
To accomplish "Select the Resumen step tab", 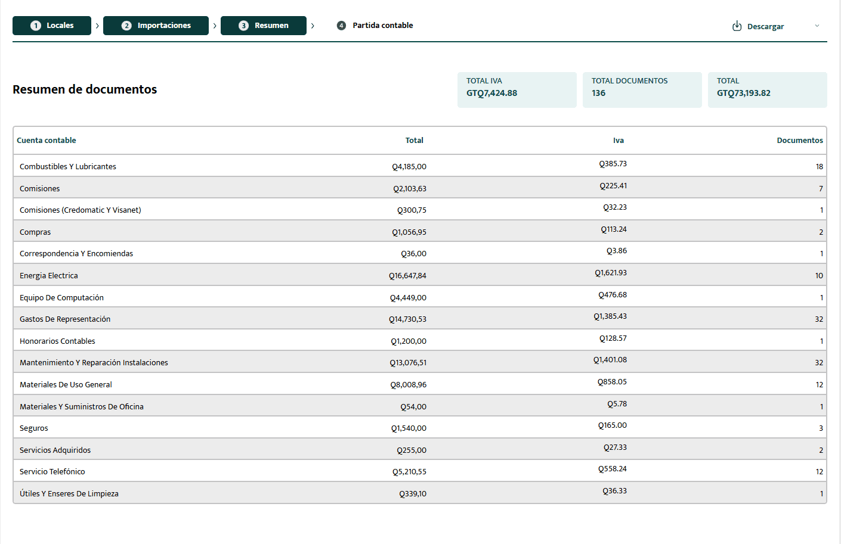I will (264, 26).
